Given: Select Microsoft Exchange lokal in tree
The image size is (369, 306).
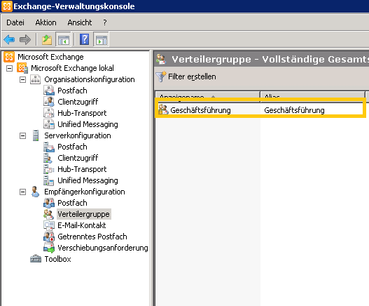Looking at the screenshot, I should click(x=73, y=68).
